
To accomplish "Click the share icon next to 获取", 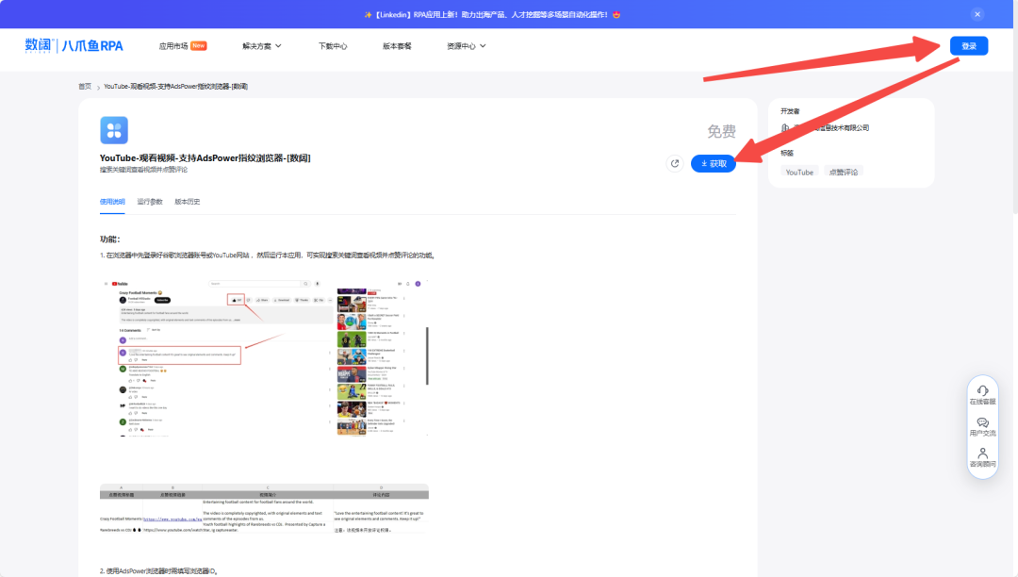I will click(675, 163).
